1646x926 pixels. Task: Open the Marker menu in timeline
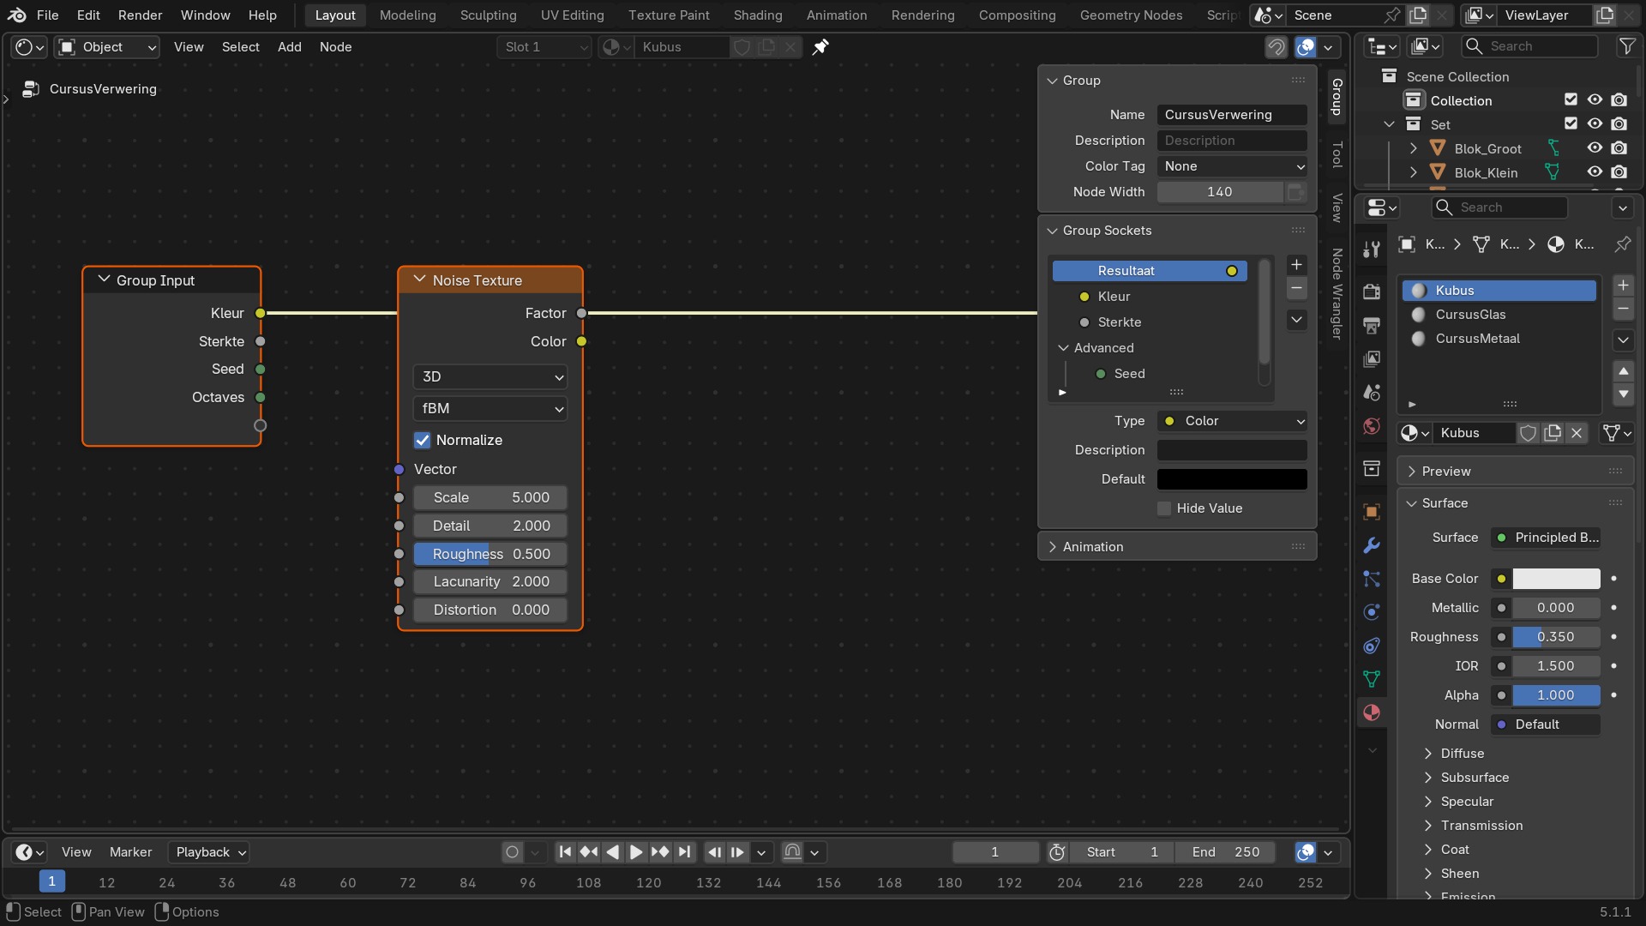(x=130, y=851)
